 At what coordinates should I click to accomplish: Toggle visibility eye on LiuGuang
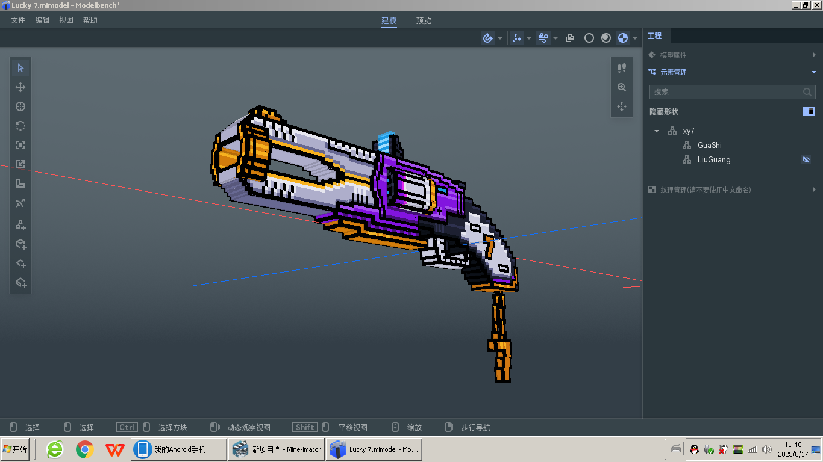[x=806, y=159]
